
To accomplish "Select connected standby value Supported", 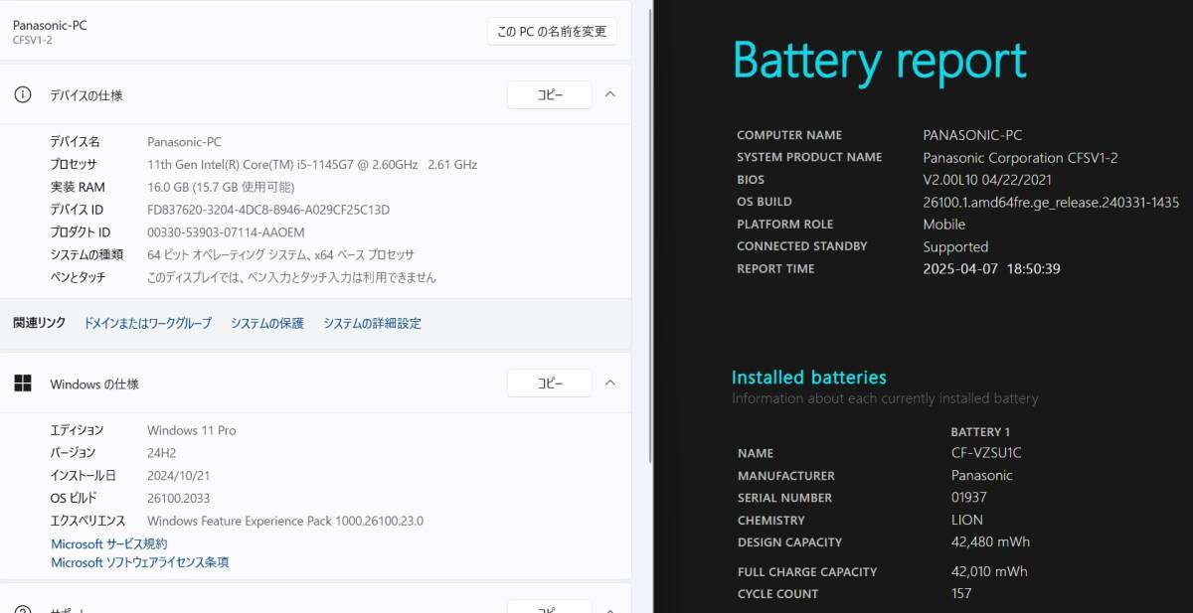I will [955, 246].
